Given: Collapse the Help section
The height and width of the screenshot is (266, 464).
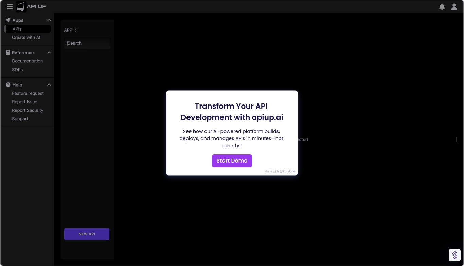Looking at the screenshot, I should 49,84.
